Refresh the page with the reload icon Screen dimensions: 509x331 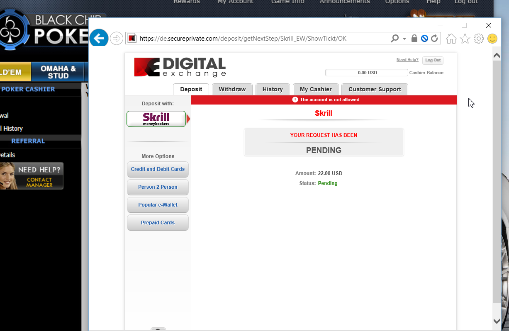tap(434, 39)
